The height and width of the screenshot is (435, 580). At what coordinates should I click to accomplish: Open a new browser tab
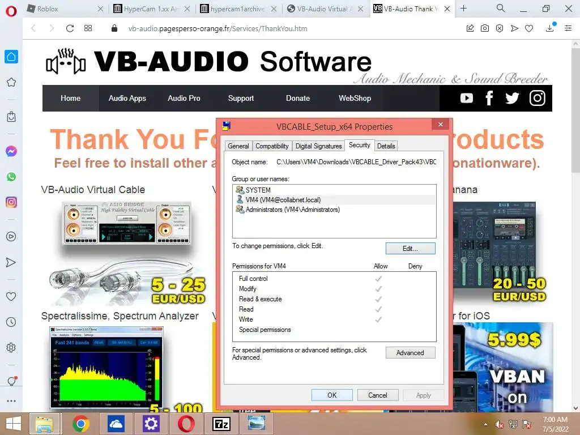tap(463, 8)
